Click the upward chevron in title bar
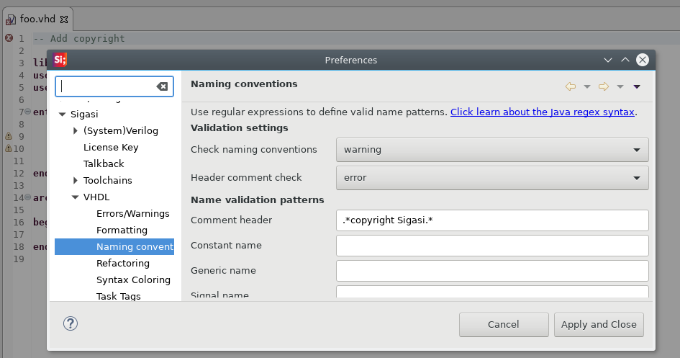The image size is (680, 358). [625, 60]
